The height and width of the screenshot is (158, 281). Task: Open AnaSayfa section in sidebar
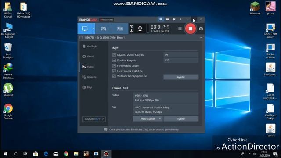click(90, 46)
